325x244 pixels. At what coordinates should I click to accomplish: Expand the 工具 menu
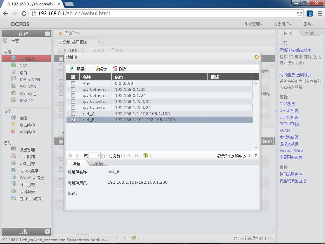(308, 24)
